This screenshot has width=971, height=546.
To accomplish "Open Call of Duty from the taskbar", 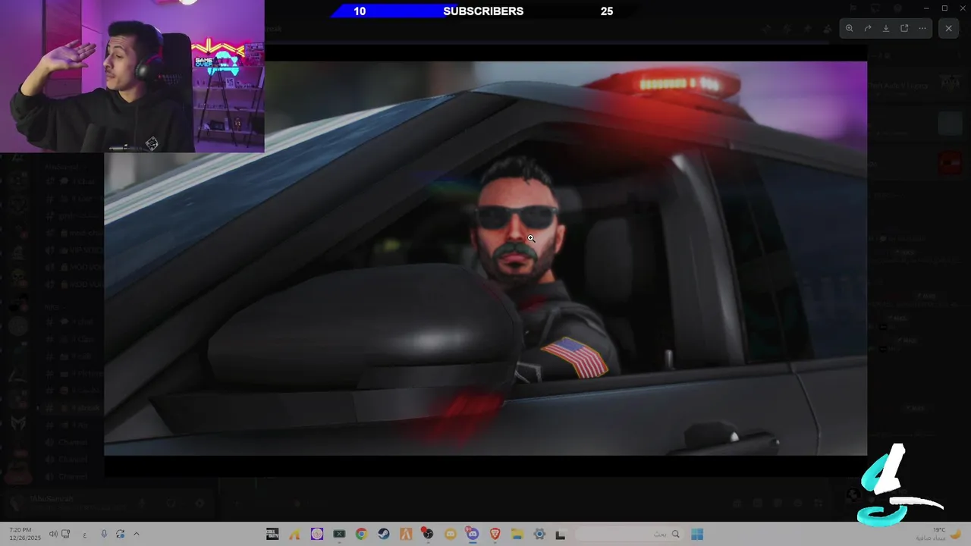I will [272, 534].
